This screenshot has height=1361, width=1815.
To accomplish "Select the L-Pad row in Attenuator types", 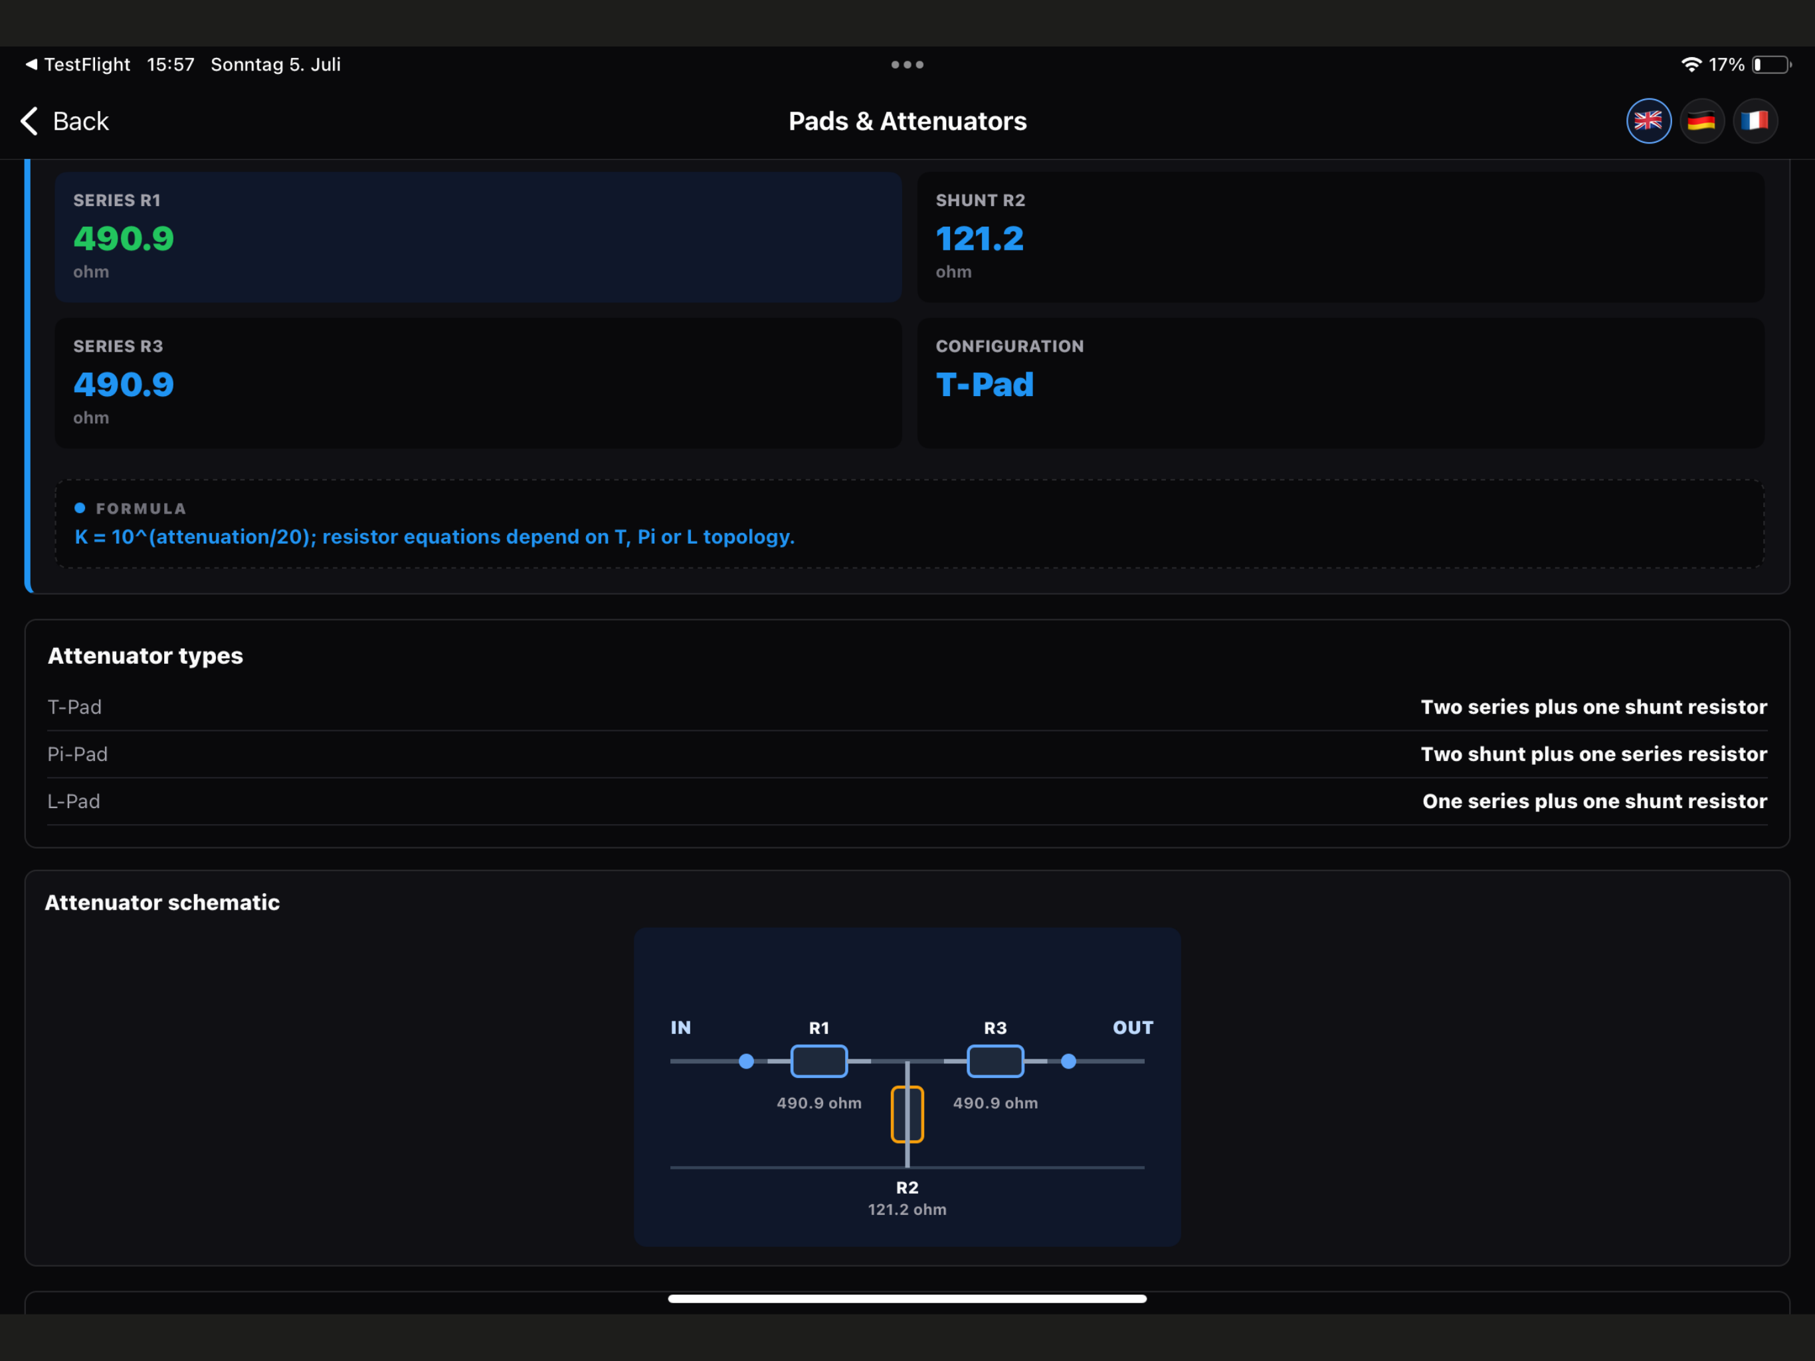I will coord(907,801).
